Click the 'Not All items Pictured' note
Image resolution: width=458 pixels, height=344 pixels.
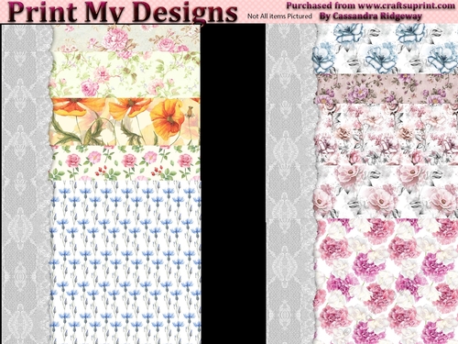(279, 17)
